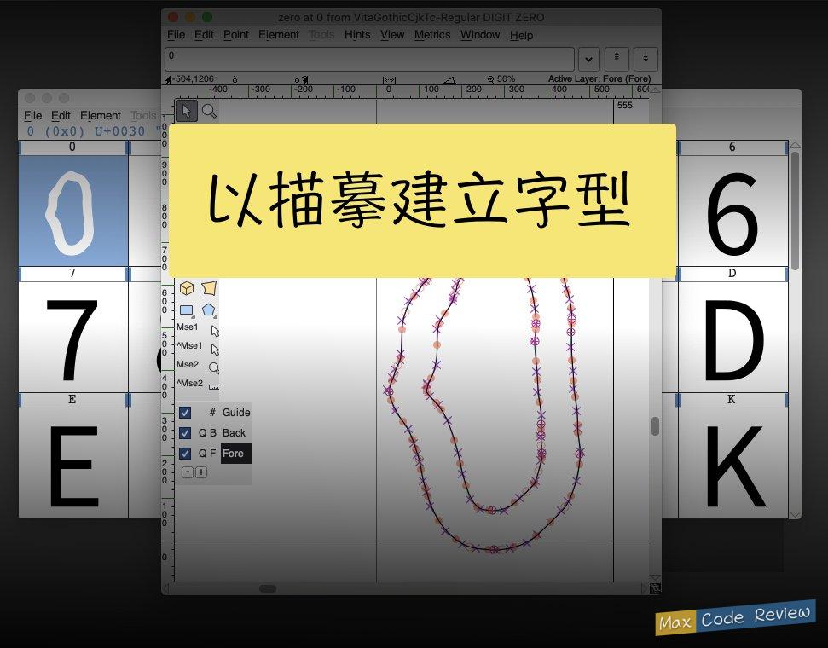Open the Hints menu
The width and height of the screenshot is (828, 648).
click(x=357, y=35)
